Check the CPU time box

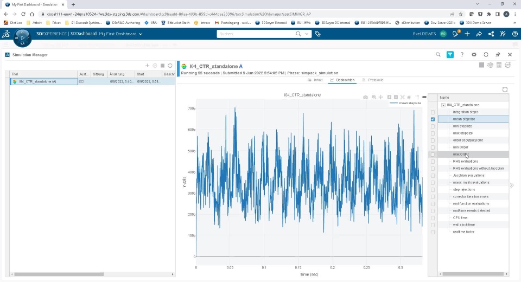pos(433,218)
